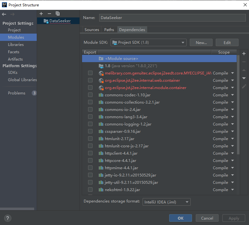The height and width of the screenshot is (225, 249).
Task: Open scope dropdown for httpmime-4.4.1.jar
Action: tap(233, 168)
